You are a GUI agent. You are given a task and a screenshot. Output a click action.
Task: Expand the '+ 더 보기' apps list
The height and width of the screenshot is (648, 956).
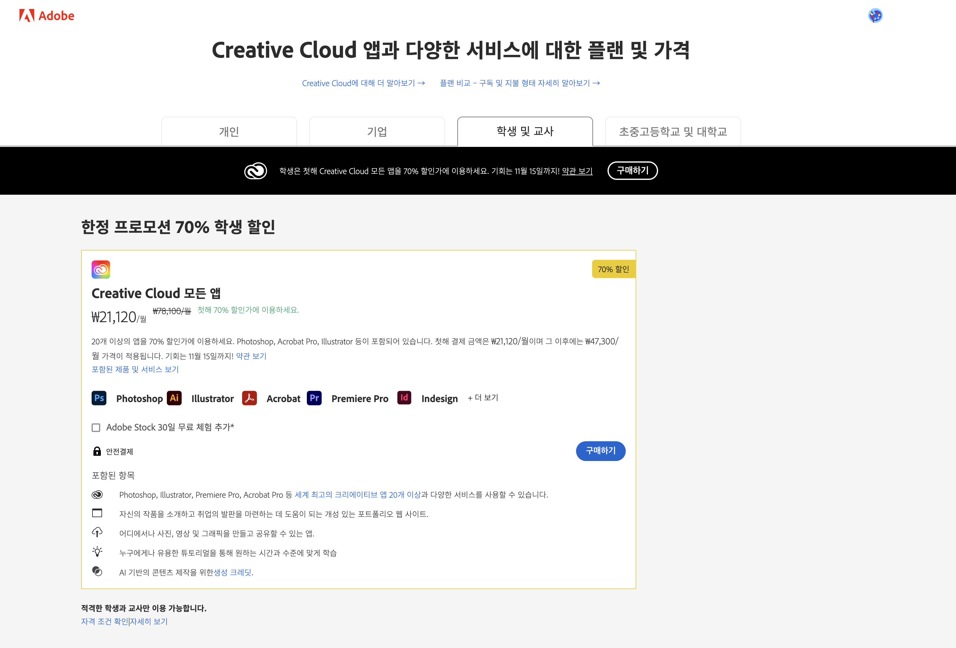[x=483, y=398]
